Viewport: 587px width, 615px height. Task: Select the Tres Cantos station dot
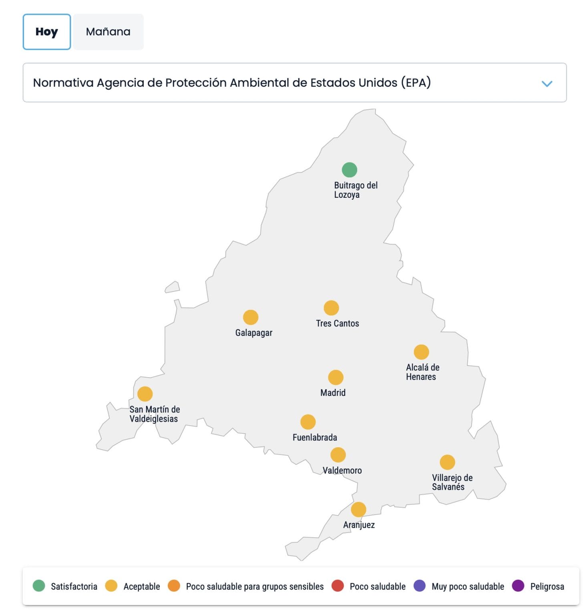(x=331, y=308)
